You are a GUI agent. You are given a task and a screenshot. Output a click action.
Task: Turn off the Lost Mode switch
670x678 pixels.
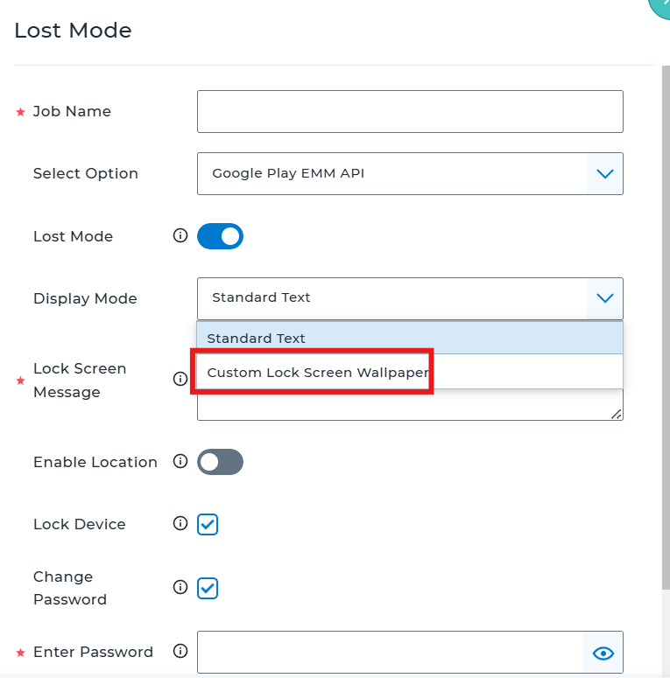point(221,236)
